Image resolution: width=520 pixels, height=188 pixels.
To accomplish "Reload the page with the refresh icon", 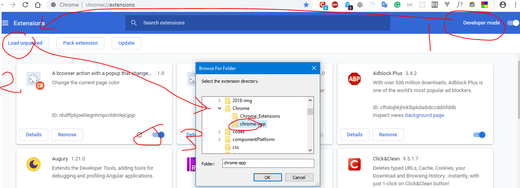I will point(25,5).
